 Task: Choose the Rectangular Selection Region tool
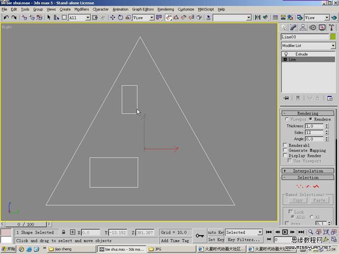tap(64, 17)
